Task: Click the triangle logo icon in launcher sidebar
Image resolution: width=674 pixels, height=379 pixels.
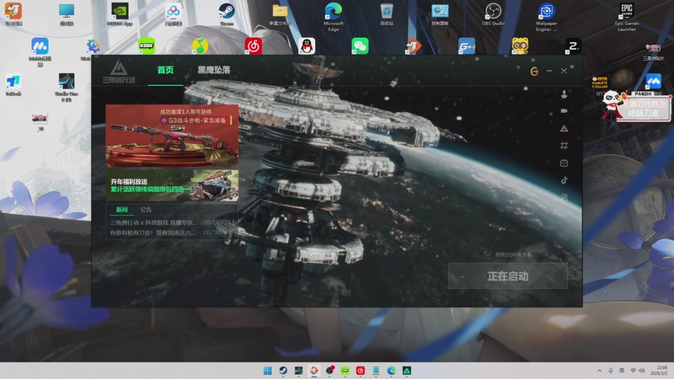Action: [564, 128]
